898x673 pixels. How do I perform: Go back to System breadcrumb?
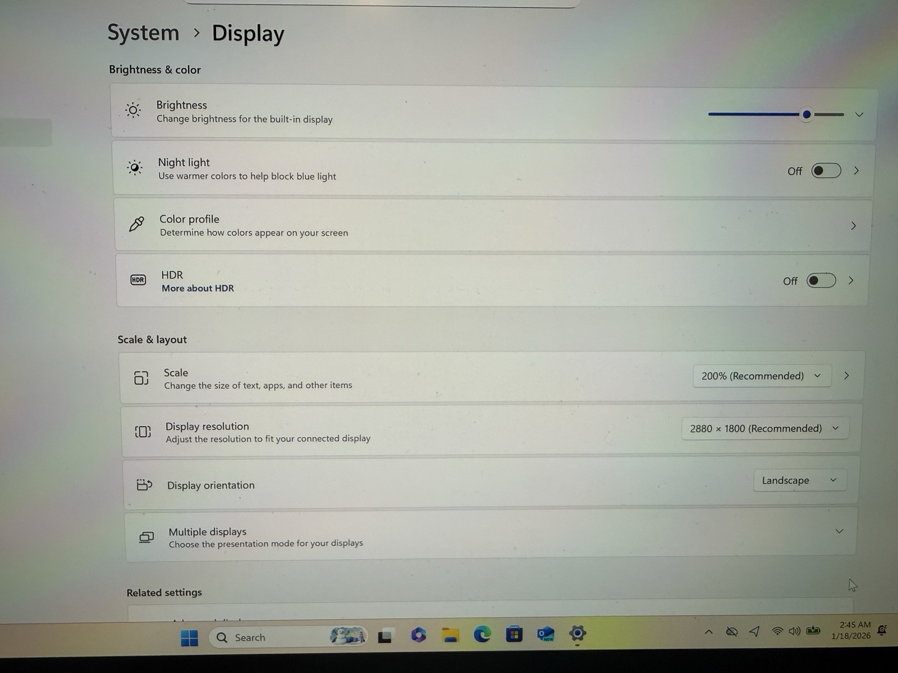coord(143,33)
